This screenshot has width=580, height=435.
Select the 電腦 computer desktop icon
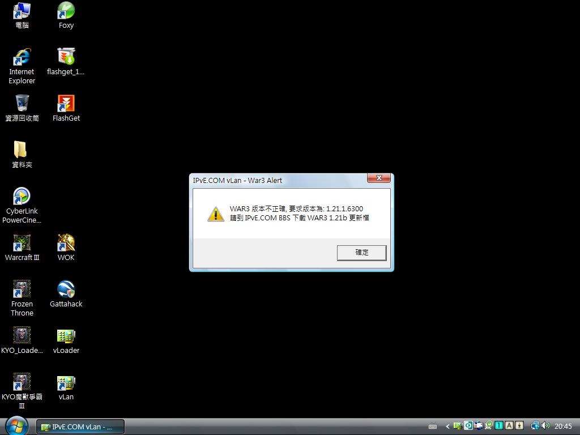point(22,15)
